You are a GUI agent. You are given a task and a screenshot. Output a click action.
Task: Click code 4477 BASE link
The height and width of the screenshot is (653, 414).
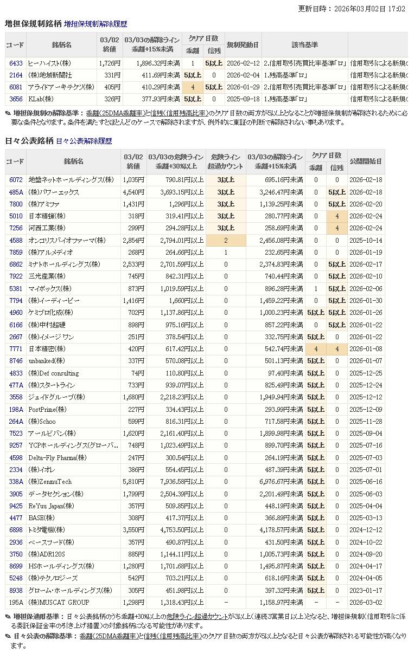[x=16, y=518]
